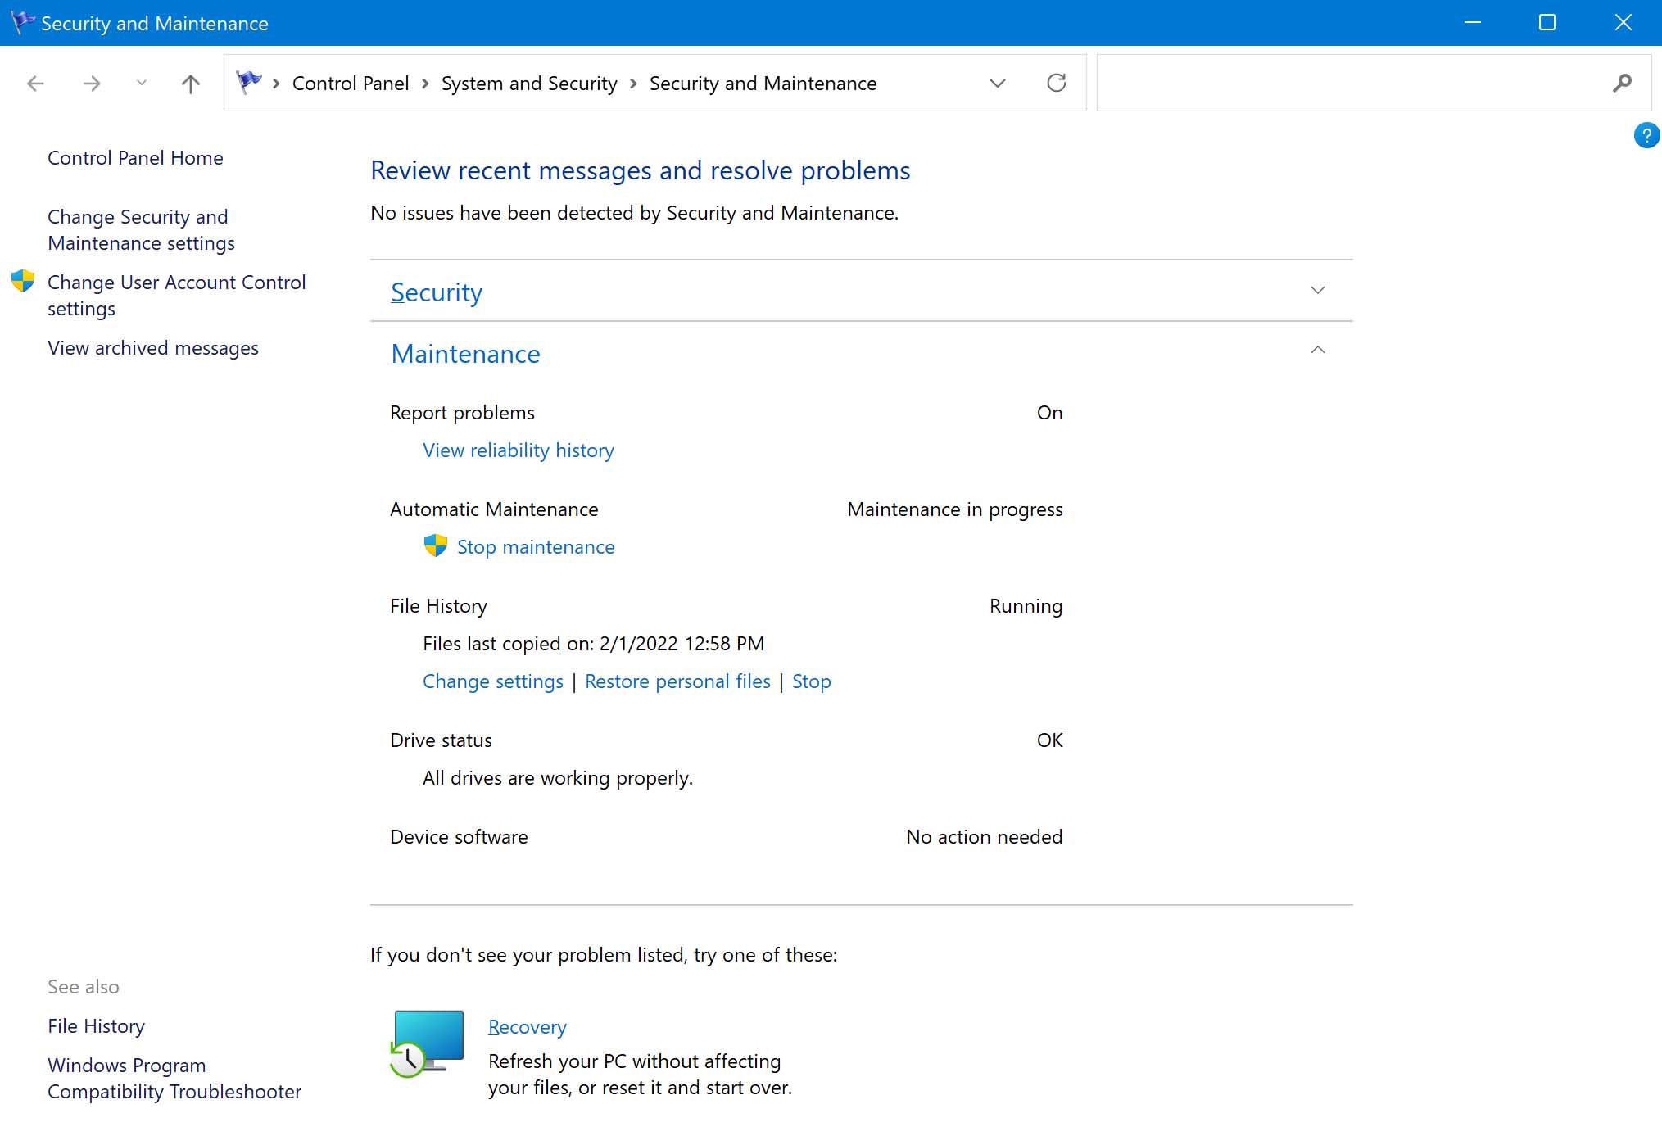Open File History Change settings
The image size is (1662, 1136).
point(493,681)
